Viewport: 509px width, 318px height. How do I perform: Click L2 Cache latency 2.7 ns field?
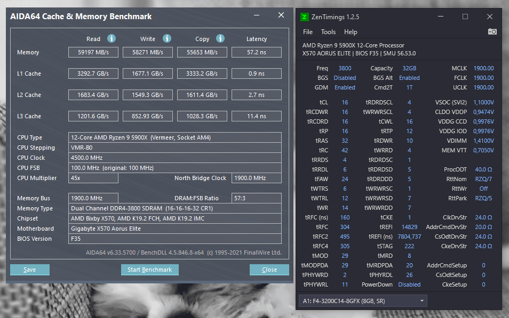257,95
